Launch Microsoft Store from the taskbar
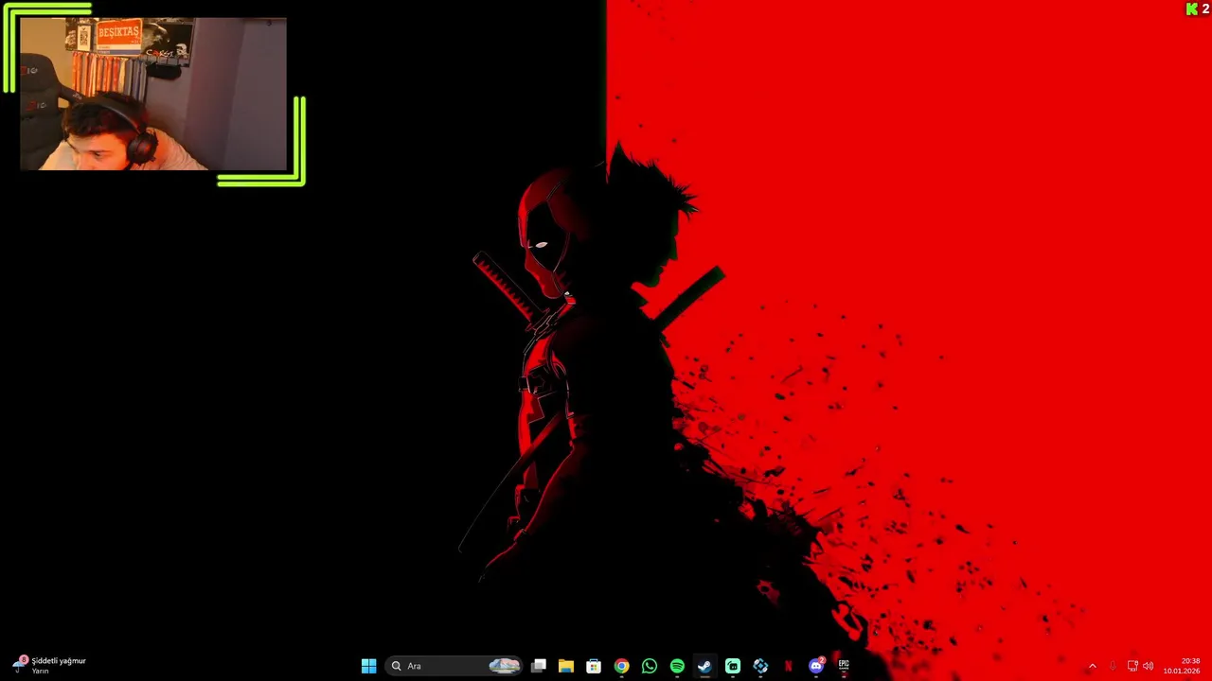This screenshot has width=1212, height=681. pyautogui.click(x=594, y=666)
